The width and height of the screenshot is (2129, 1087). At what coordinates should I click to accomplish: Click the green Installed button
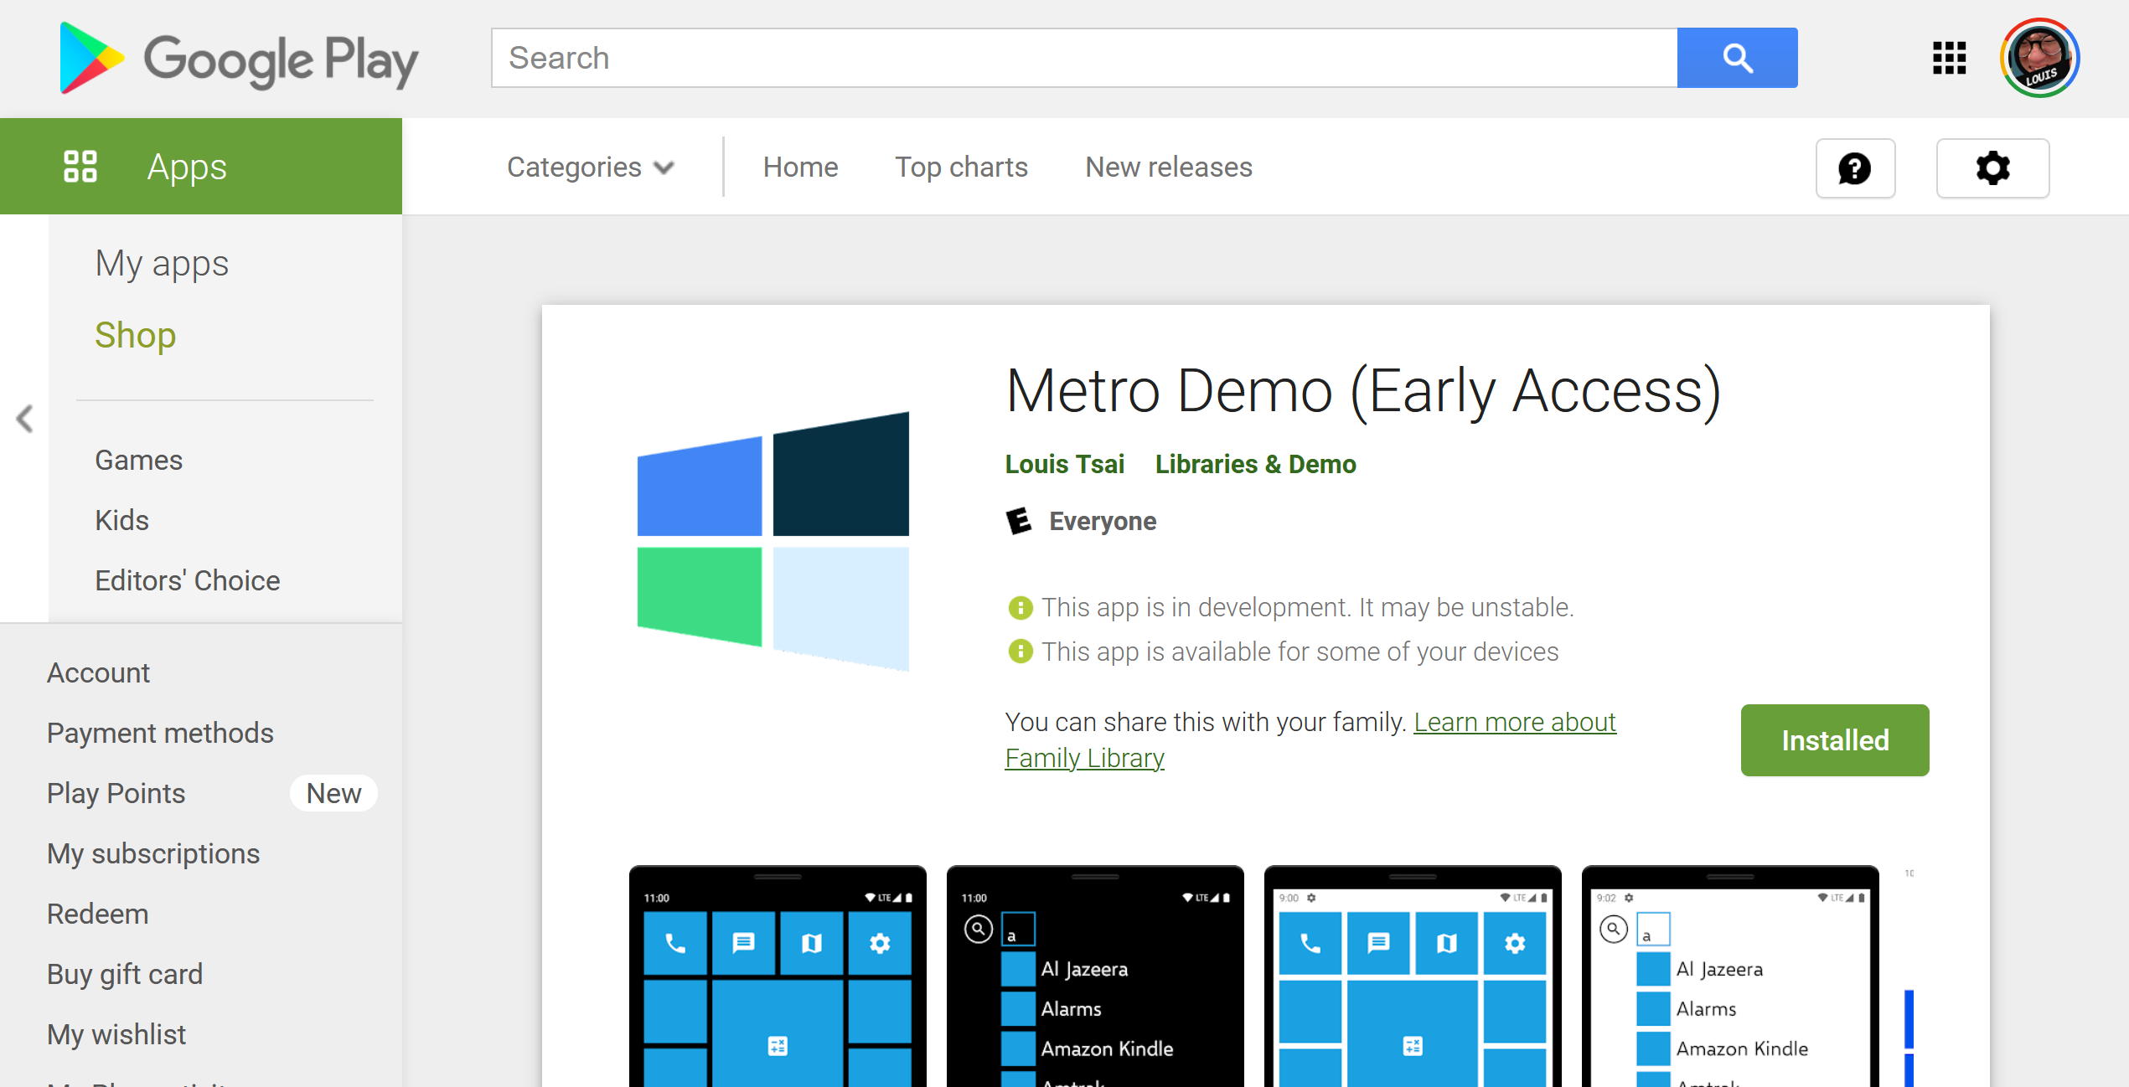pyautogui.click(x=1835, y=740)
